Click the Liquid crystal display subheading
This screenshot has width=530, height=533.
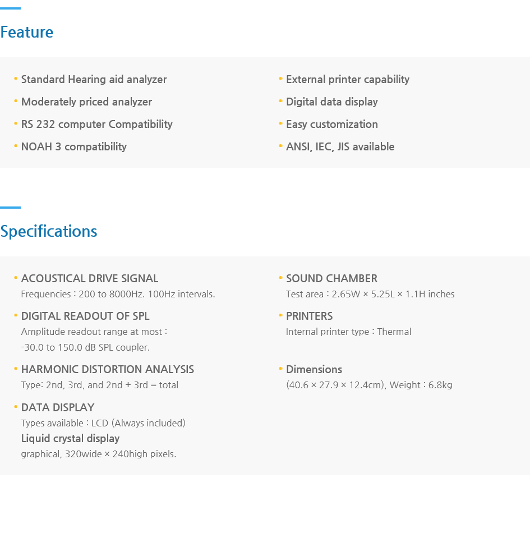[x=70, y=438]
